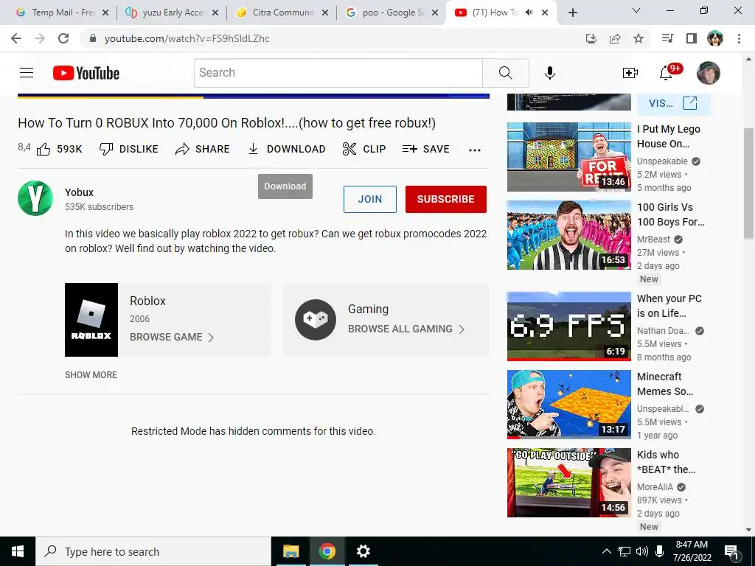Mute the YouTube tab's audio icon
This screenshot has height=566, width=755.
pos(529,13)
